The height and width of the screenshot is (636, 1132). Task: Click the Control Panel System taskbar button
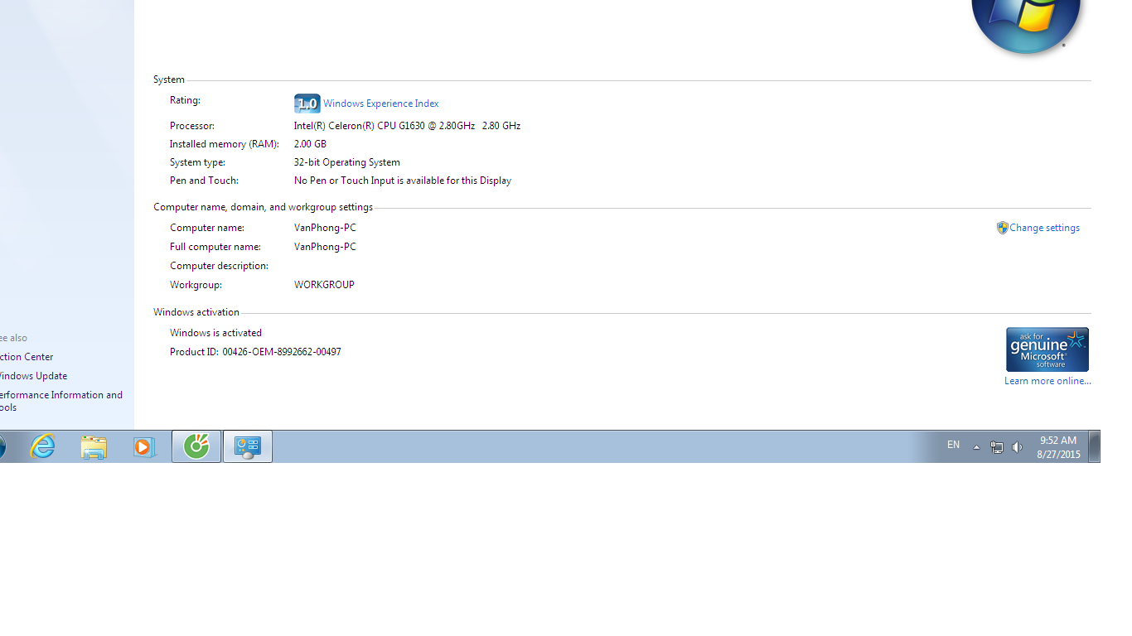247,447
